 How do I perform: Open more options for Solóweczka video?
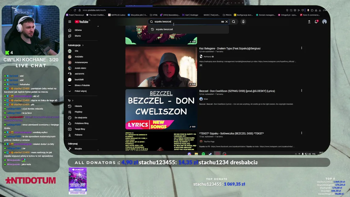(x=302, y=133)
